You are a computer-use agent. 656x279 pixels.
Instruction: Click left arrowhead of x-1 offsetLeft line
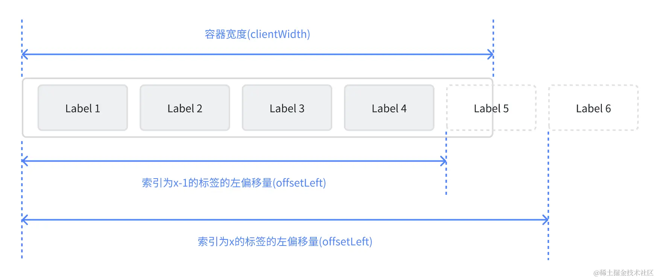pos(25,161)
